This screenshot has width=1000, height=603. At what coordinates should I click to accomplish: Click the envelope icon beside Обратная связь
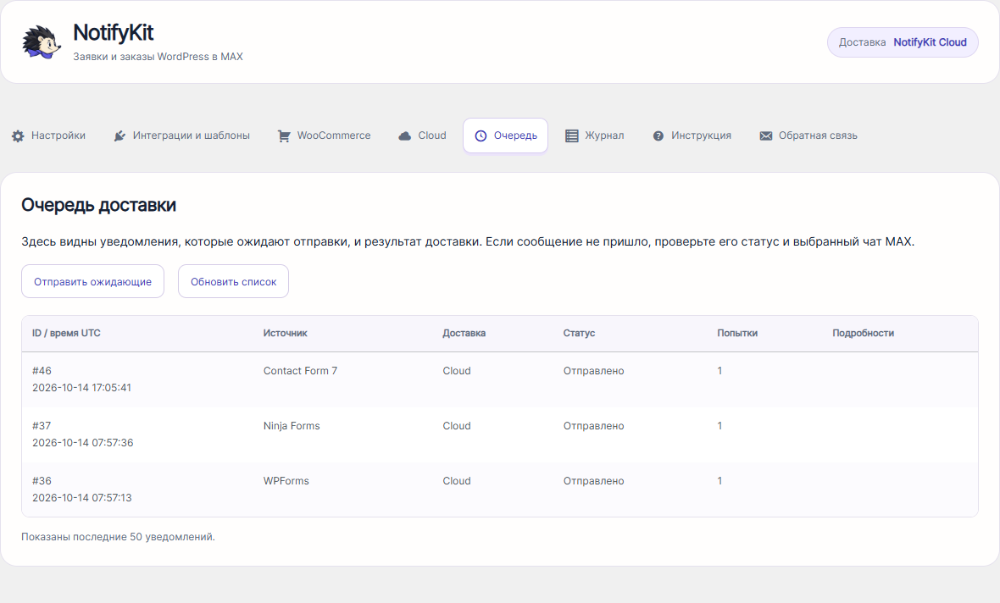(x=766, y=136)
